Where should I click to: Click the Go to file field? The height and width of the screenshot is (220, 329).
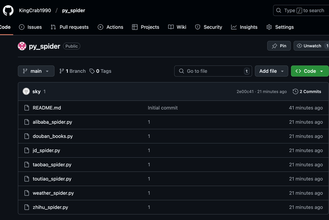tap(213, 71)
